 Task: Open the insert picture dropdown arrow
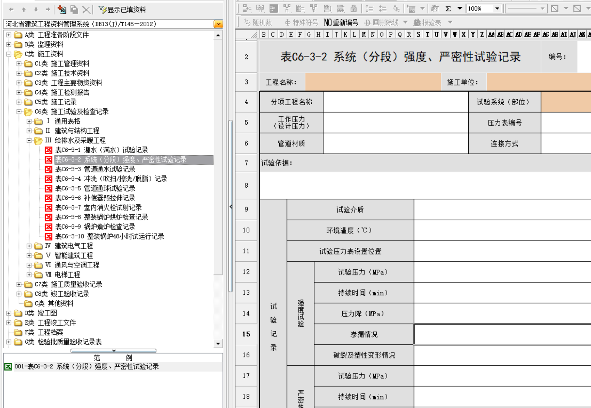click(422, 9)
